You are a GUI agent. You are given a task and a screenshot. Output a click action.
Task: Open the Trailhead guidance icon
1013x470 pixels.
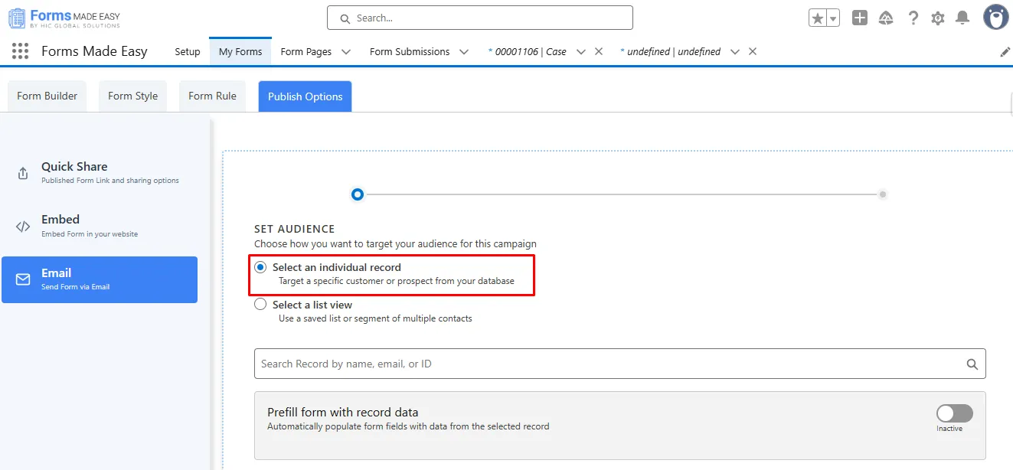pyautogui.click(x=886, y=18)
